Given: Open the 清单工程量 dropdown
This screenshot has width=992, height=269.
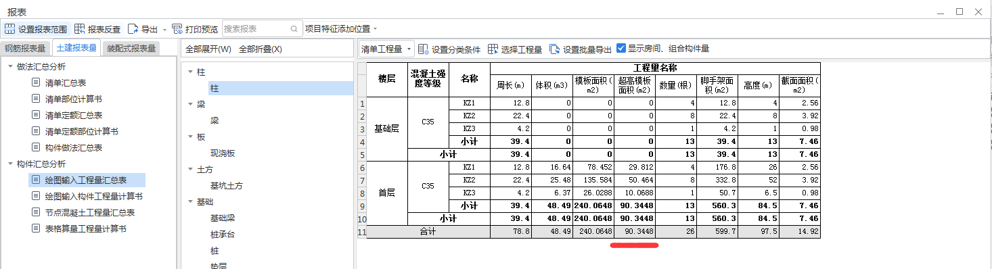Looking at the screenshot, I should 386,49.
